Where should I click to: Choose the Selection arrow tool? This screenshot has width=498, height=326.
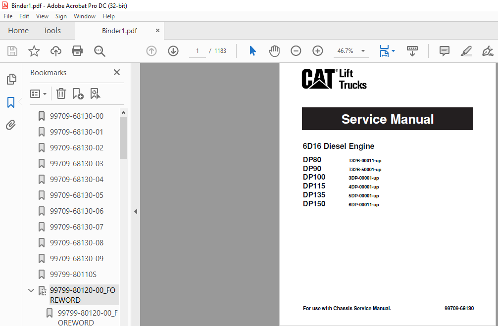pyautogui.click(x=253, y=51)
